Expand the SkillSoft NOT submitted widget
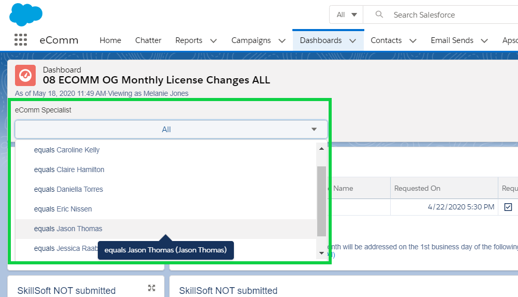 (x=152, y=288)
